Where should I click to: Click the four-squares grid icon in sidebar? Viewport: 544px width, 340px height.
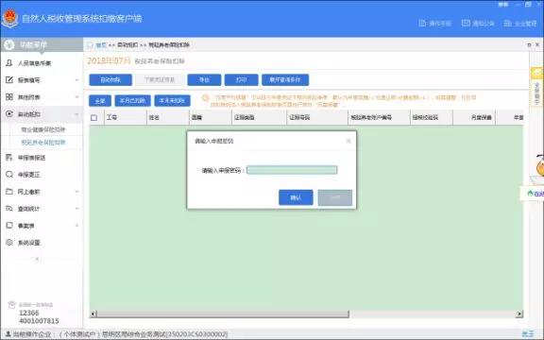coord(9,96)
